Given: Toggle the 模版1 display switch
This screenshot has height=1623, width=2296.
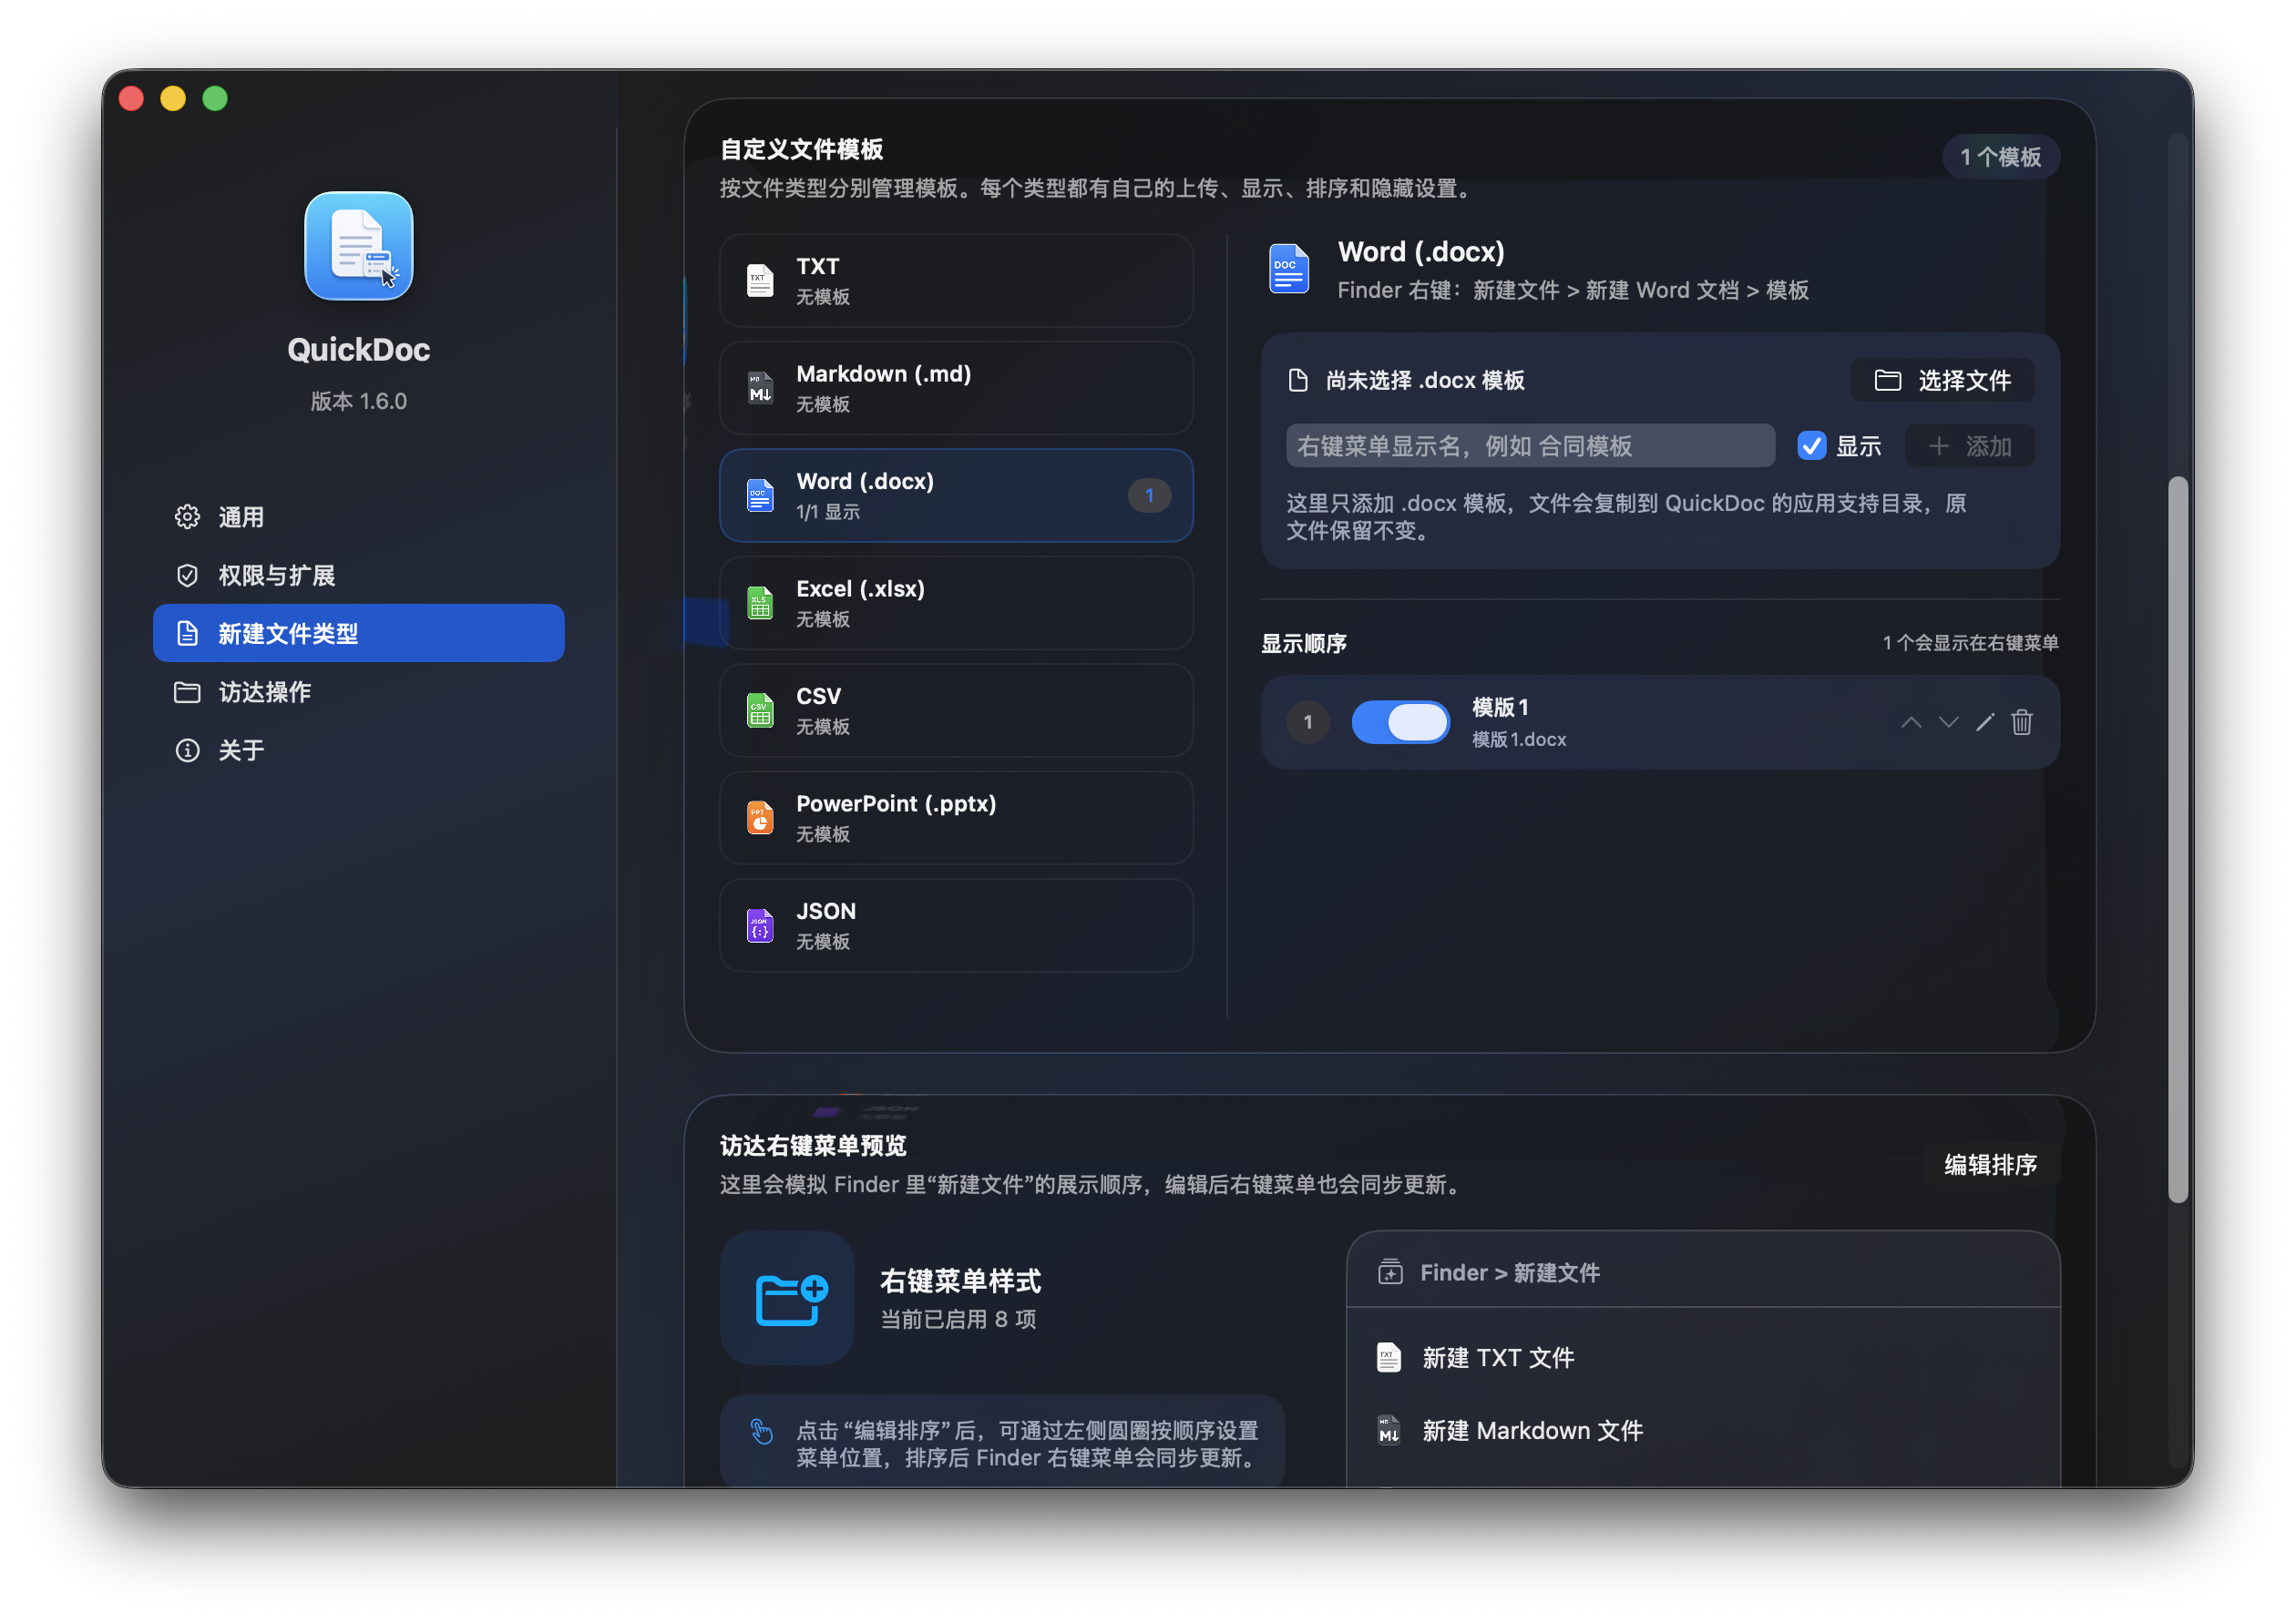Looking at the screenshot, I should click(x=1400, y=721).
